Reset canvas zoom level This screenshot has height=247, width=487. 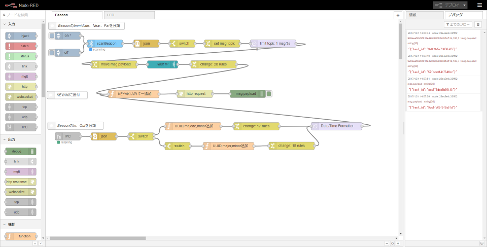coord(392,243)
